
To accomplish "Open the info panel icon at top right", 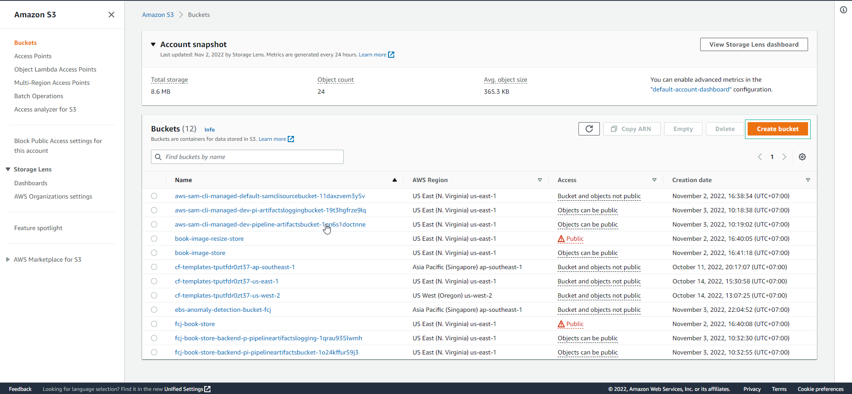I will point(844,10).
